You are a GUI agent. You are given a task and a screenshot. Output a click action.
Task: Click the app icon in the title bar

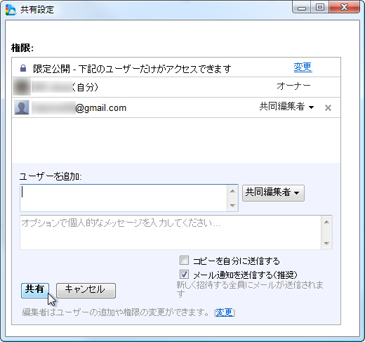click(x=11, y=10)
